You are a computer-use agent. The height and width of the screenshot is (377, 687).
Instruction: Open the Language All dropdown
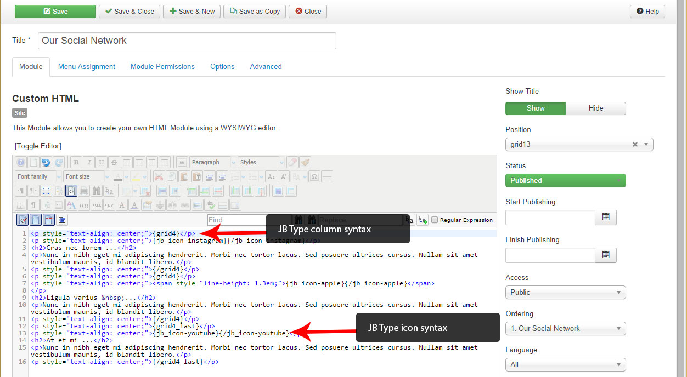[x=565, y=364]
